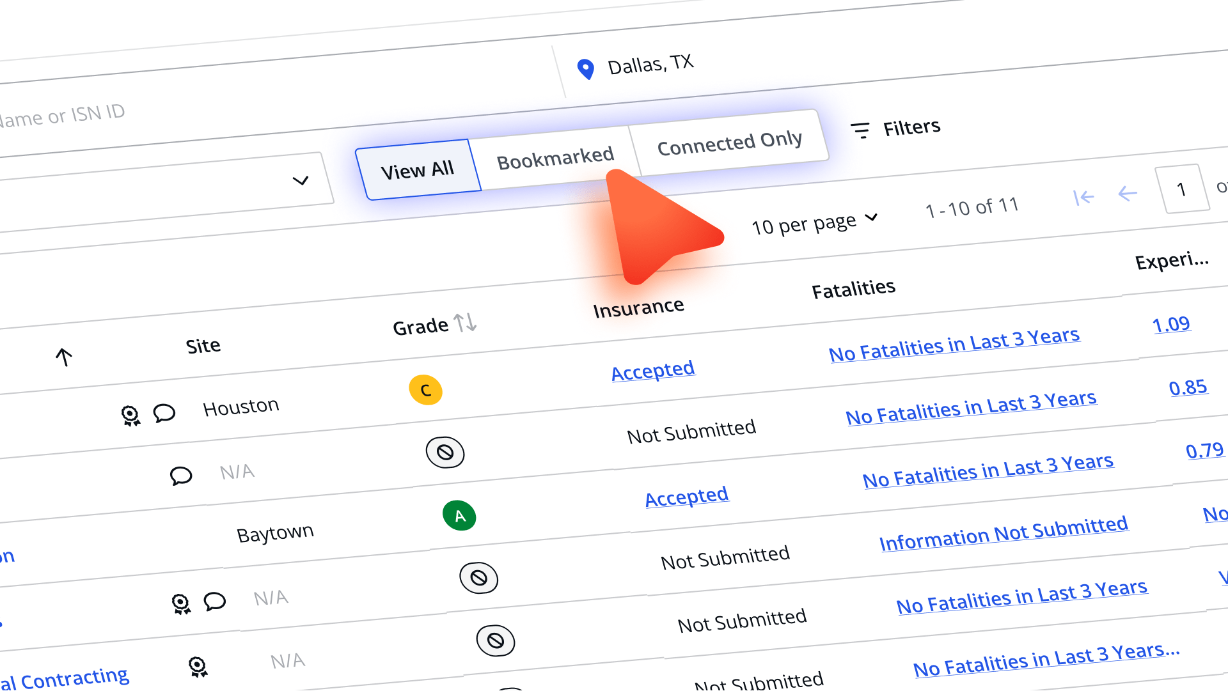The image size is (1228, 691).
Task: Open the 0.79 experience value link
Action: tap(1205, 451)
